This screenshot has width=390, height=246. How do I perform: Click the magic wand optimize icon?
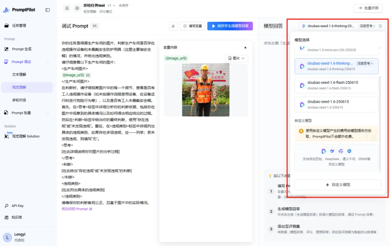pyautogui.click(x=173, y=26)
